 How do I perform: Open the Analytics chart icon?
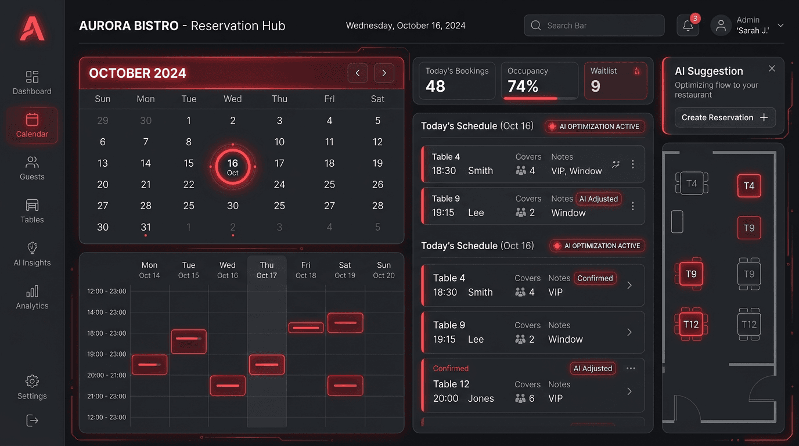(x=32, y=292)
